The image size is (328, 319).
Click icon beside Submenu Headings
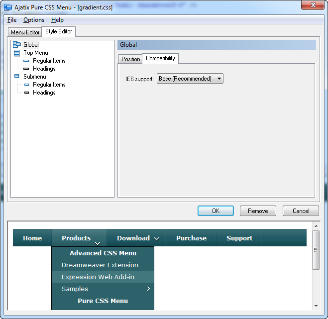point(27,93)
